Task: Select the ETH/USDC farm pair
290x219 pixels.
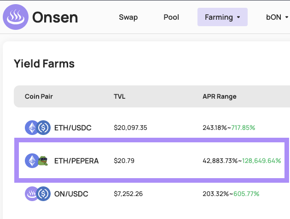Action: 73,128
